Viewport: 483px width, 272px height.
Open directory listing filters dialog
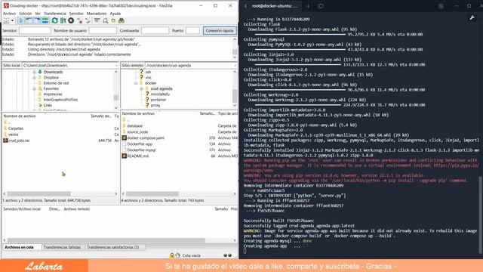(97, 20)
